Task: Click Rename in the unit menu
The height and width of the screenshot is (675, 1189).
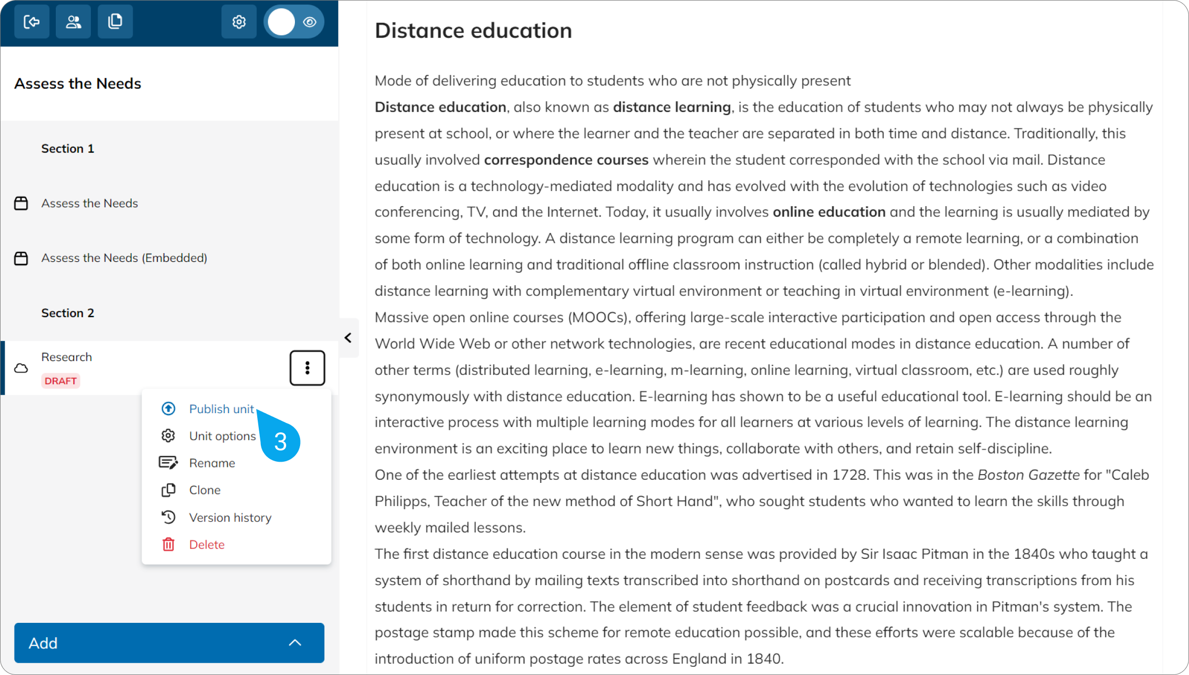Action: coord(212,463)
